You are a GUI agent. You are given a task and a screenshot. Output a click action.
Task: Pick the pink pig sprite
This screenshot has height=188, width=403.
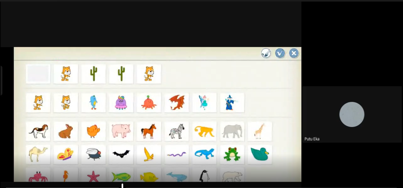121,131
